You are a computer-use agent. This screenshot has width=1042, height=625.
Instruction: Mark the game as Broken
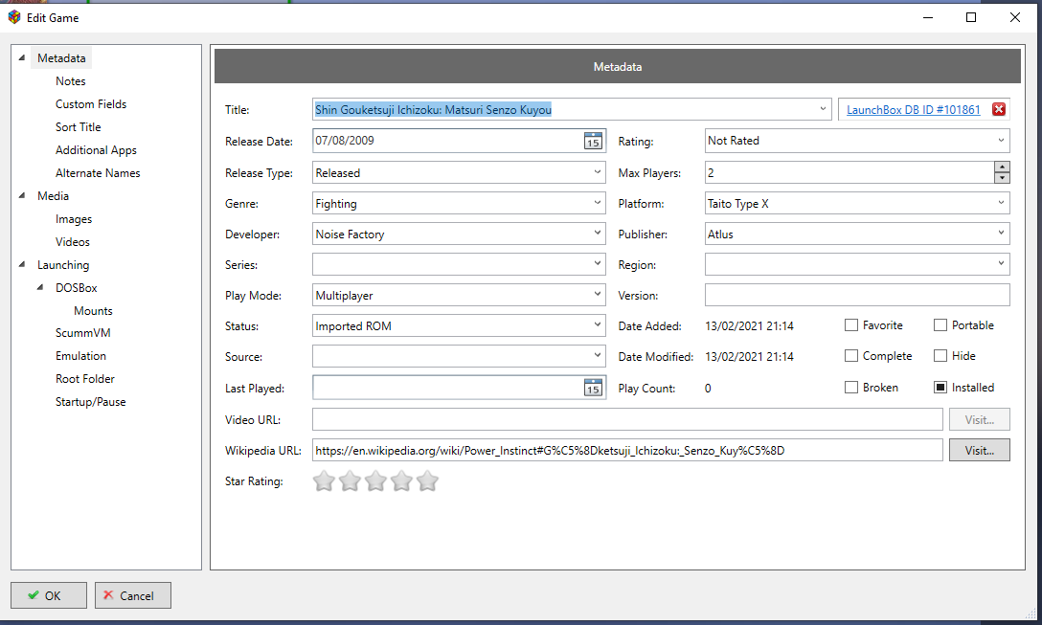click(x=850, y=388)
